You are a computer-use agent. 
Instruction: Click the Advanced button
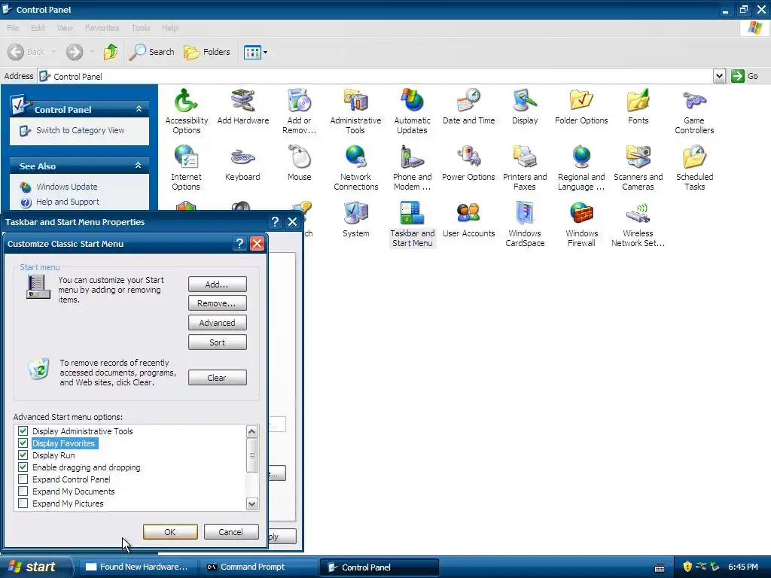point(218,323)
